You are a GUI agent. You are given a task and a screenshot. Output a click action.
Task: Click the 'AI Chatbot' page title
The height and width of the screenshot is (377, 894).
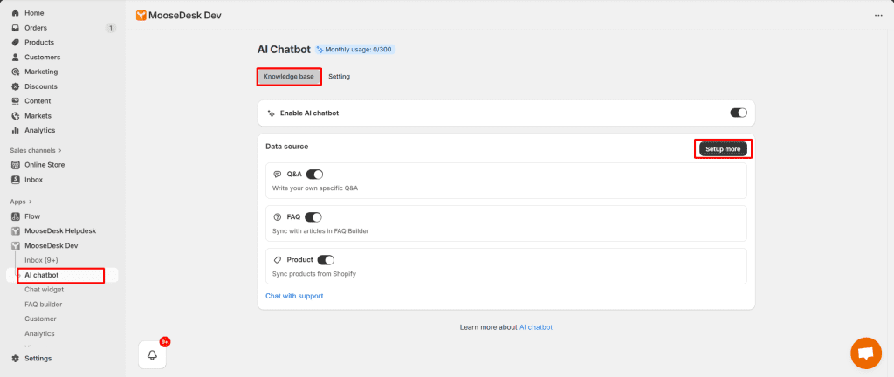(284, 50)
